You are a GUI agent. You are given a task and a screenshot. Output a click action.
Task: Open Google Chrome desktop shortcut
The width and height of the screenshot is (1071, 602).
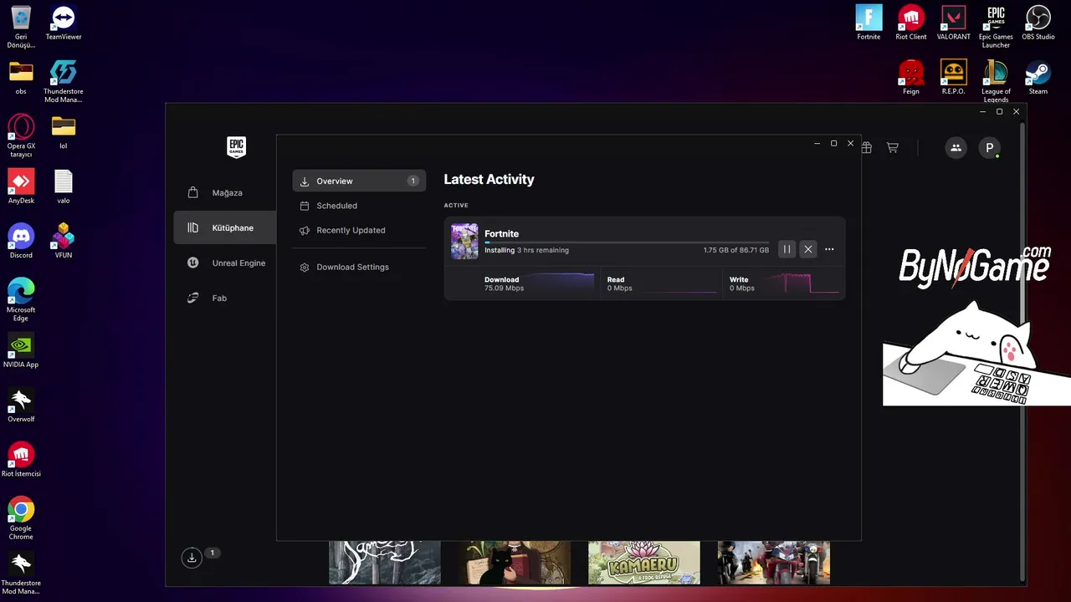[x=21, y=518]
